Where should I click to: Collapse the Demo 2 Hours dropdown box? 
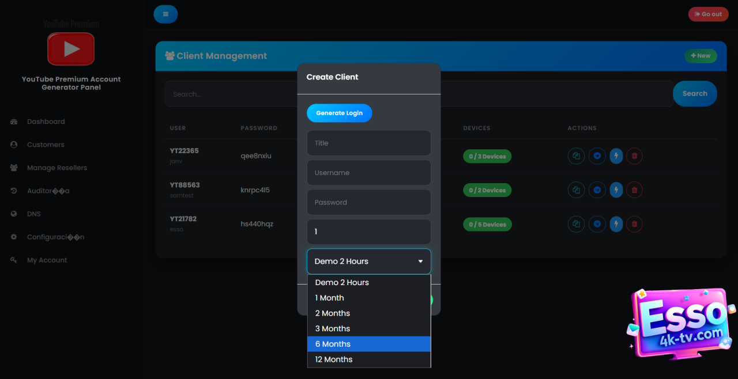(x=369, y=261)
